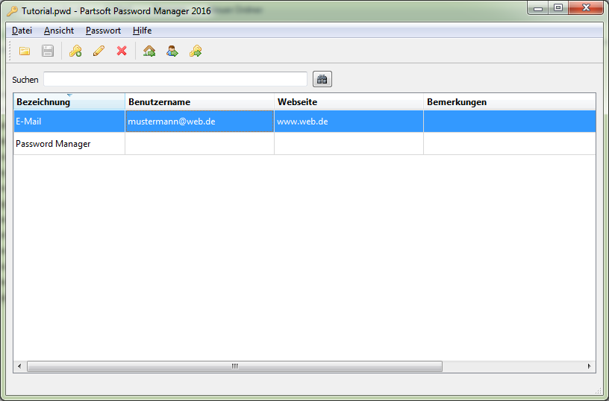The height and width of the screenshot is (401, 609).
Task: Sort by the Bezeichnung column header
Action: [69, 102]
